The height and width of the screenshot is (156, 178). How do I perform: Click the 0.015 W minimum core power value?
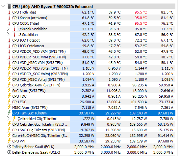click(x=114, y=119)
